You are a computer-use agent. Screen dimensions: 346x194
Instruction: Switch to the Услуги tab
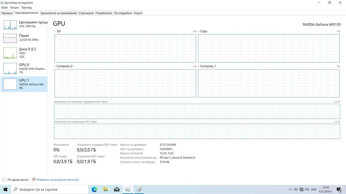point(138,13)
